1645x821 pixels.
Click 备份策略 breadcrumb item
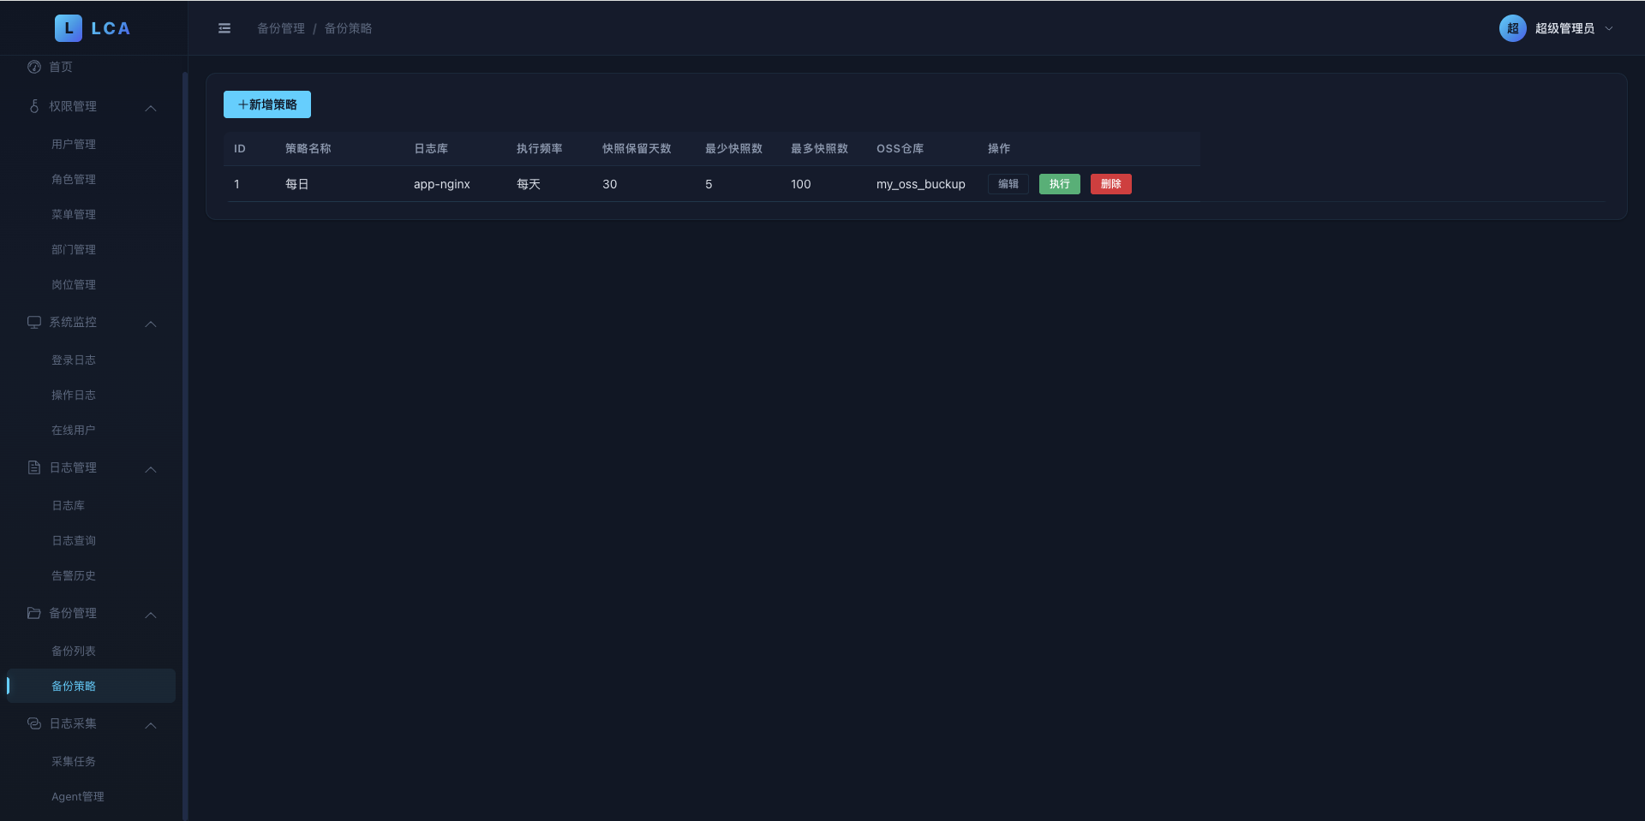[348, 28]
